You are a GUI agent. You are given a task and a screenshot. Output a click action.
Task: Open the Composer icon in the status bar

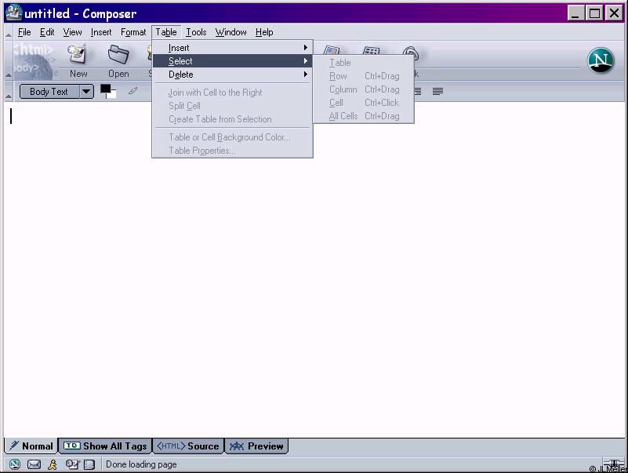(x=72, y=464)
